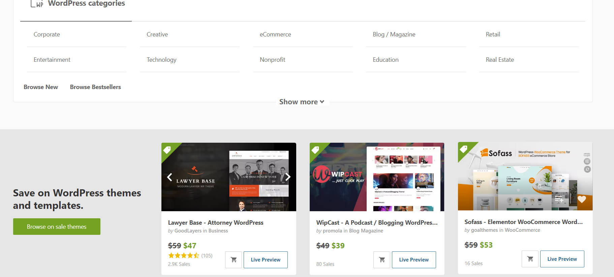
Task: Visit author goalthemes profile
Action: click(x=484, y=230)
